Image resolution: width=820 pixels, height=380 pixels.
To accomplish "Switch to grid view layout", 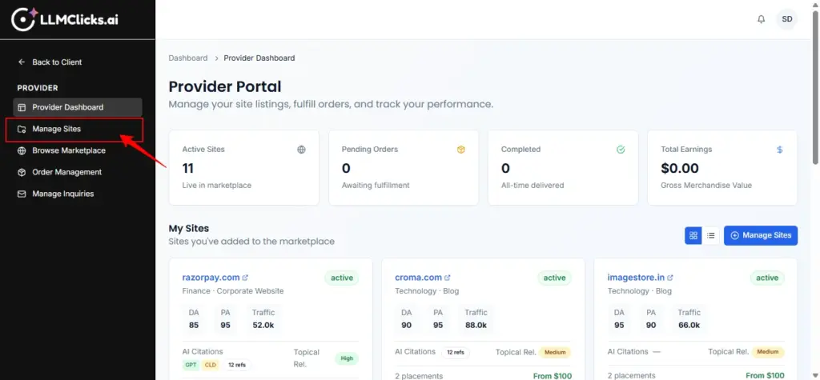I will [x=693, y=235].
